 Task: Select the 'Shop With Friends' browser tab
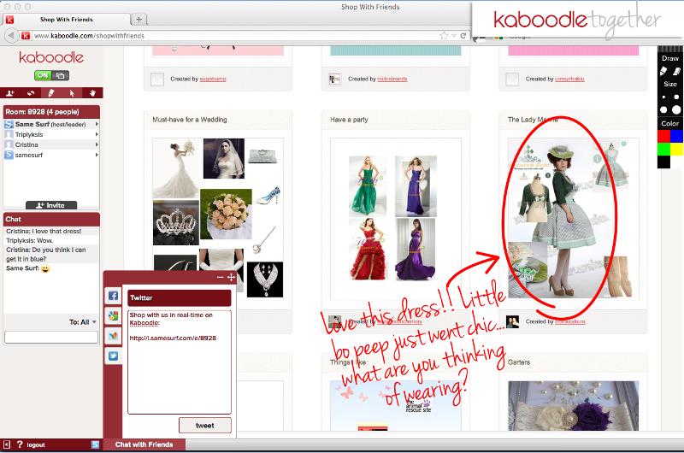coord(67,20)
